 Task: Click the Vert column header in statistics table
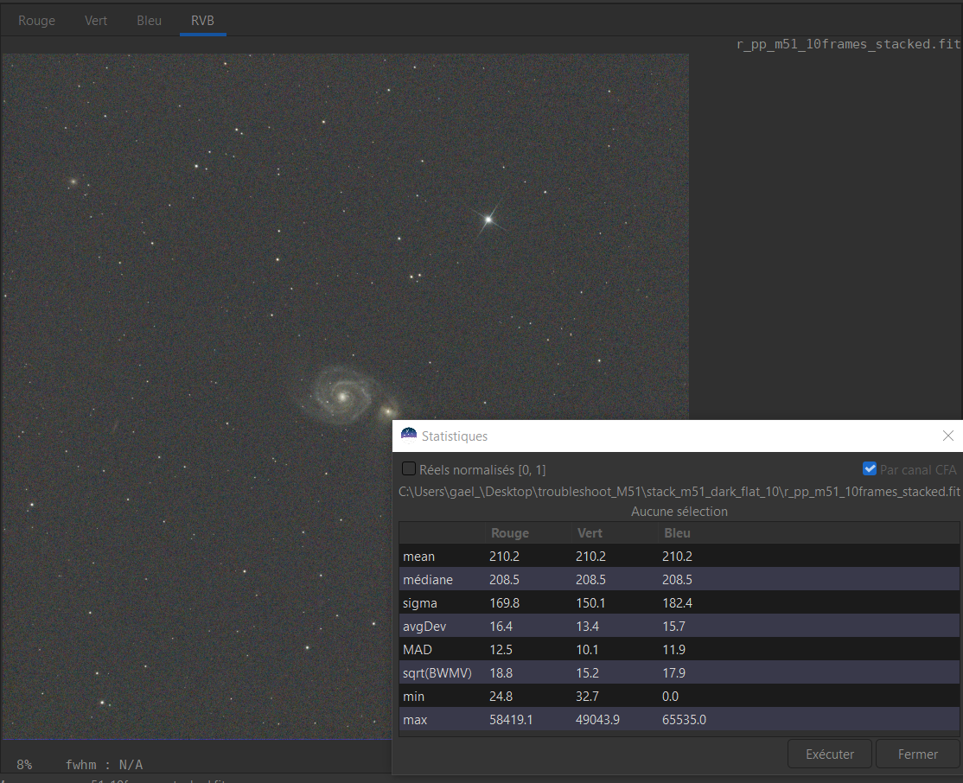click(590, 533)
